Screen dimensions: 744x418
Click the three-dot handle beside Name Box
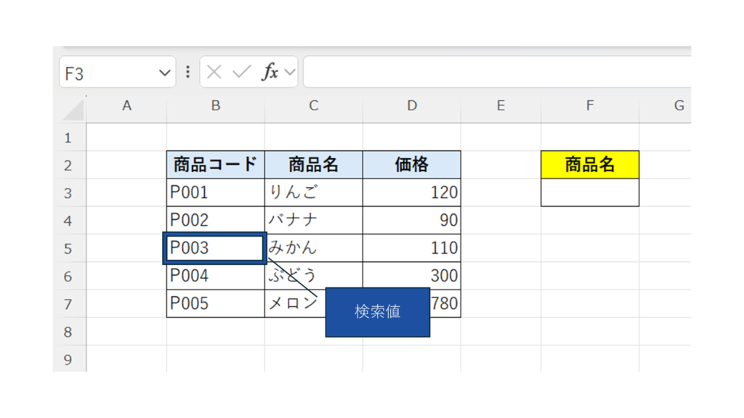click(187, 72)
